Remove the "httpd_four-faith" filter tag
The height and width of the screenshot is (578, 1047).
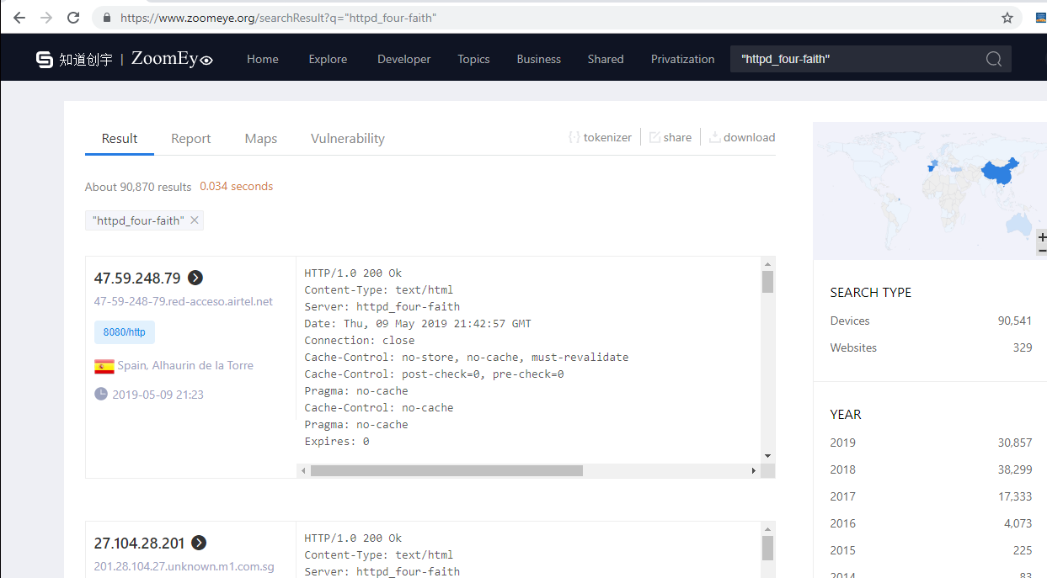(x=195, y=220)
